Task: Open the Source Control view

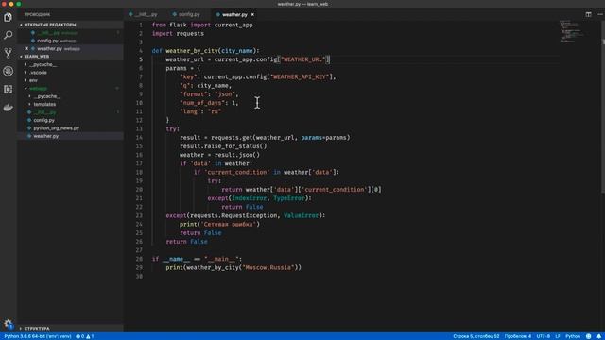Action: [x=8, y=53]
